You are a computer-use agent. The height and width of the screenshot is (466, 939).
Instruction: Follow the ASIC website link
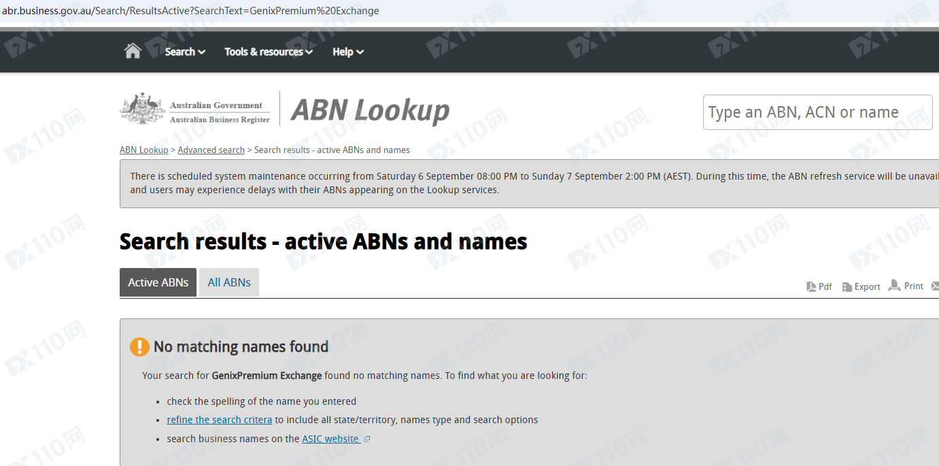(330, 439)
